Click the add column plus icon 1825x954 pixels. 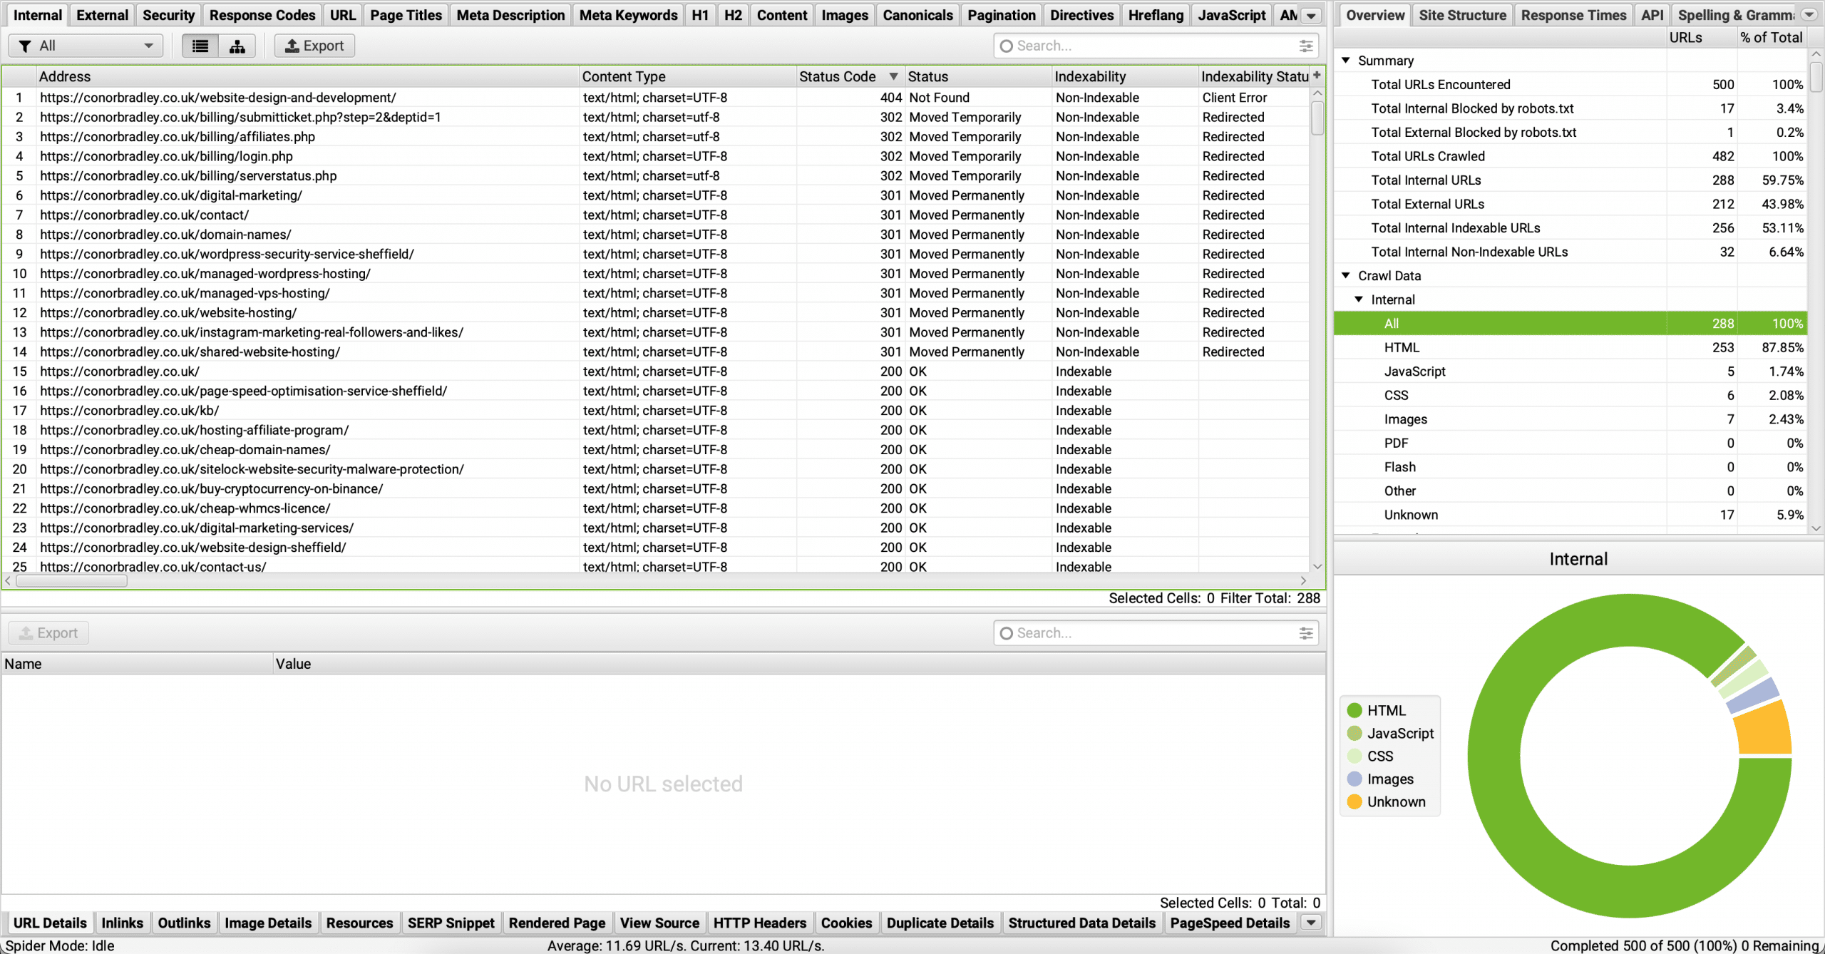coord(1317,76)
